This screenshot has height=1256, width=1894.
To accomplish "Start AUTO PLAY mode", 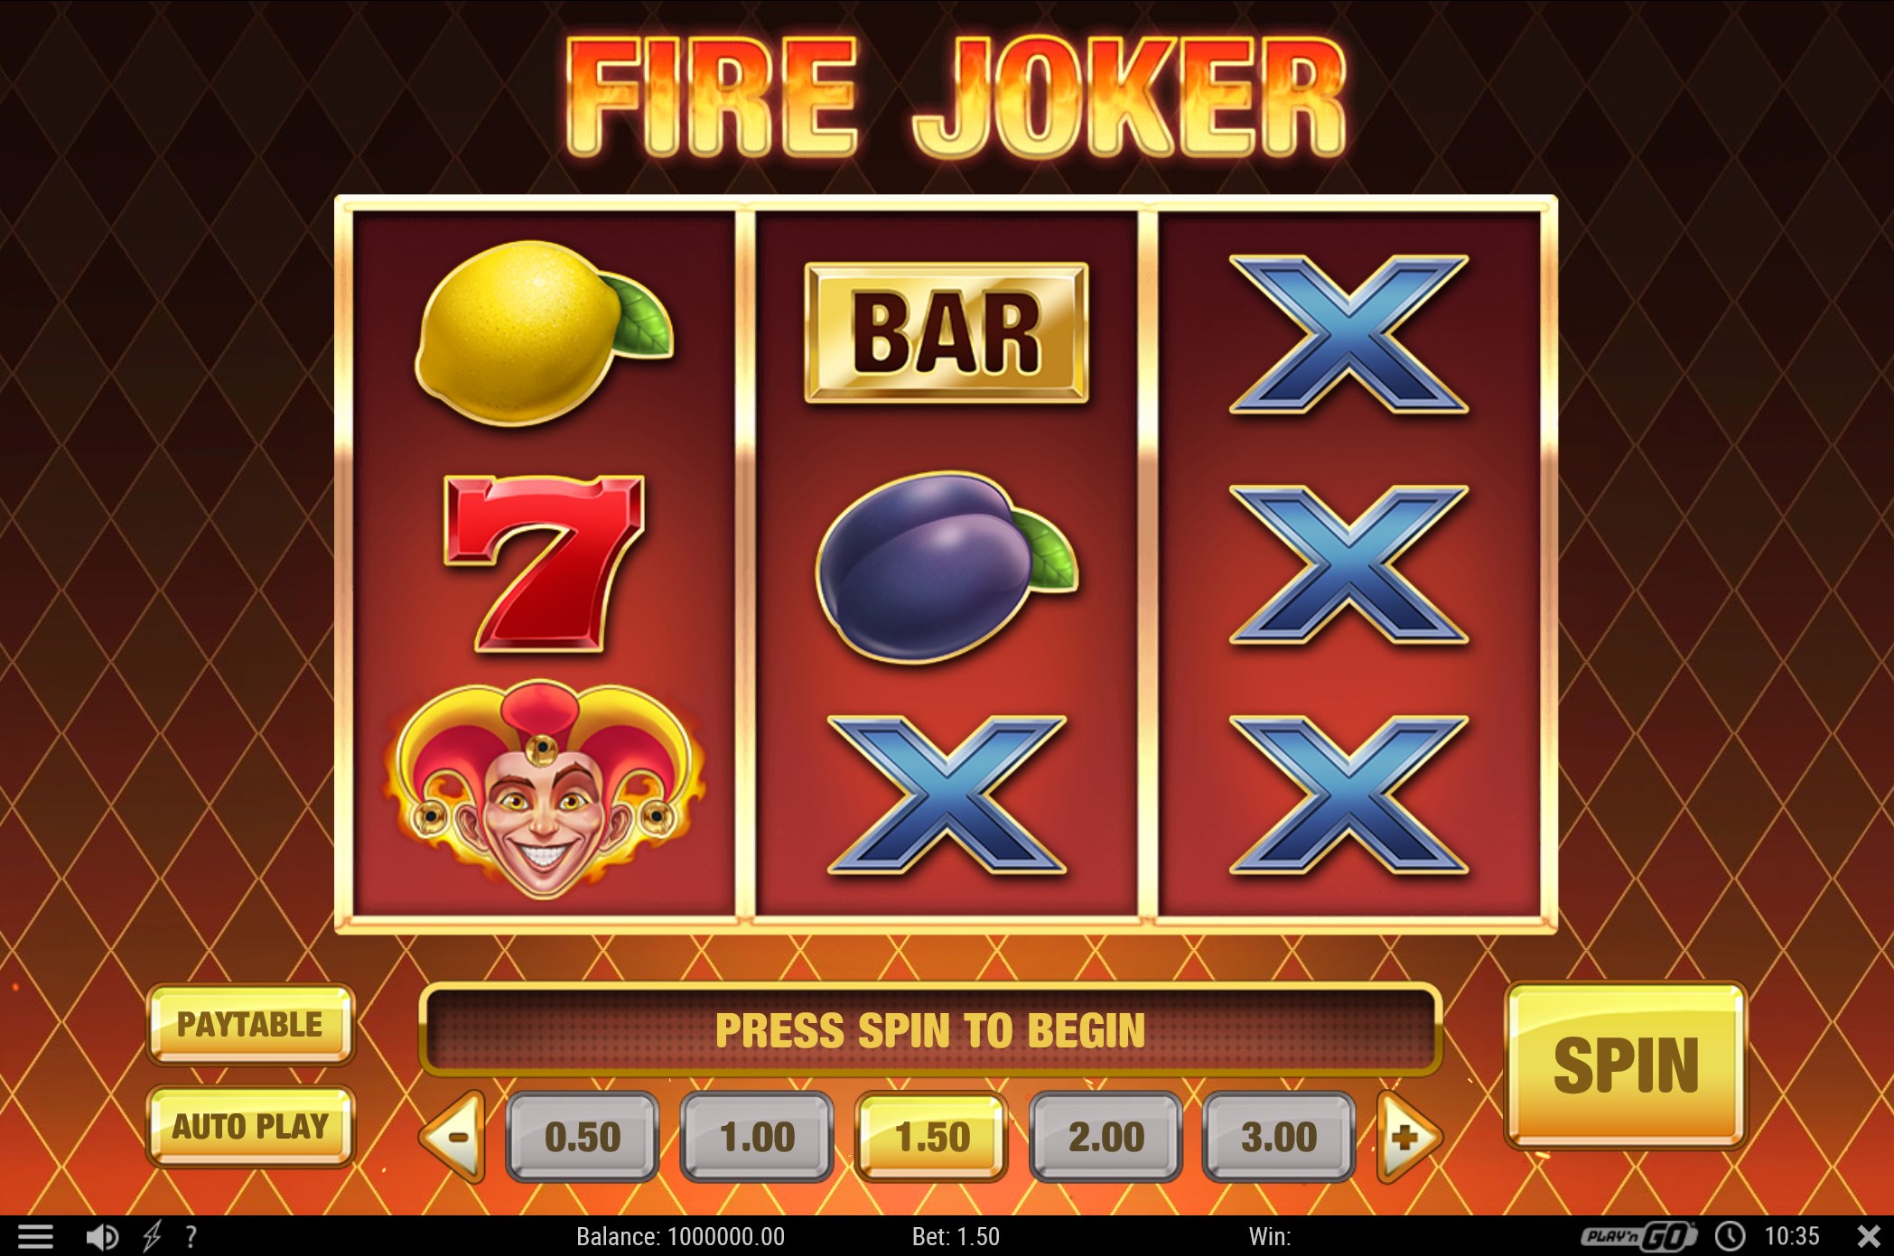I will 250,1127.
